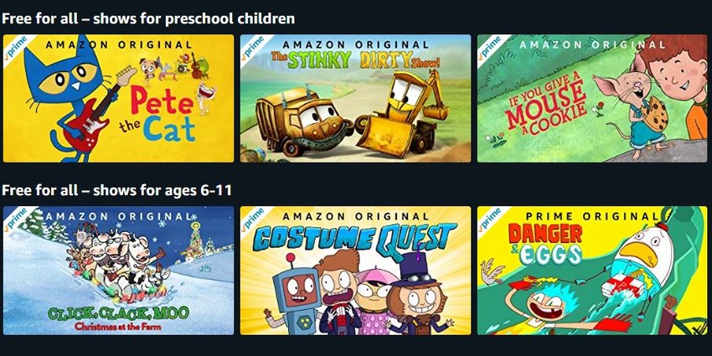Screen dimensions: 712x356
Task: Open Click, Clack, Moo Christmas at the Farm
Action: (x=118, y=271)
